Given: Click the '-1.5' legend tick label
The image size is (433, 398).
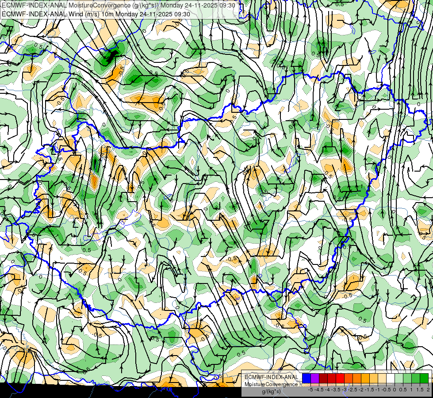Looking at the screenshot, I should click(x=369, y=390).
